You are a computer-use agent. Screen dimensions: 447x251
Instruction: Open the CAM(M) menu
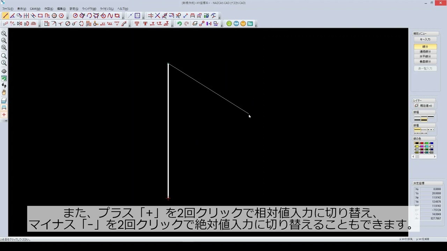click(35, 9)
